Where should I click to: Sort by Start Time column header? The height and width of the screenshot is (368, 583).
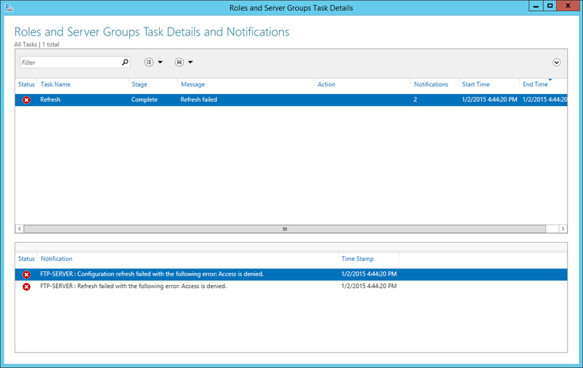pyautogui.click(x=476, y=84)
